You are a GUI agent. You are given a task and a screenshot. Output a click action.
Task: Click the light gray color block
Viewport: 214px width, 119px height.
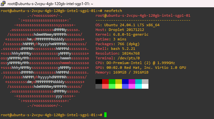coord(145,81)
